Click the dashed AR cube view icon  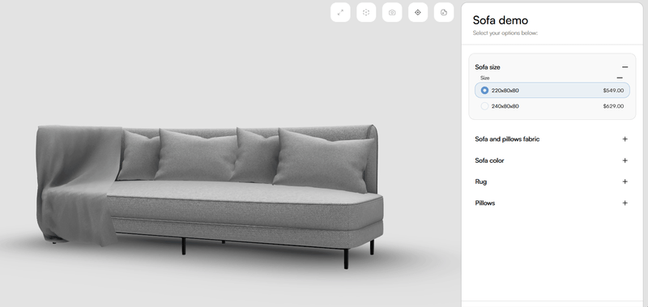click(366, 12)
